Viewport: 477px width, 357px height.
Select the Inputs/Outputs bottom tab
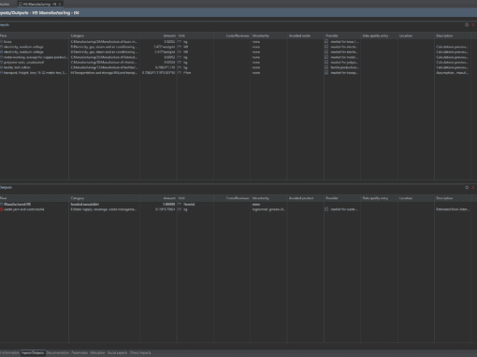tap(33, 353)
